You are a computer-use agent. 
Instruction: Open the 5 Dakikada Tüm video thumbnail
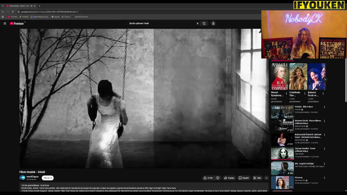click(298, 77)
